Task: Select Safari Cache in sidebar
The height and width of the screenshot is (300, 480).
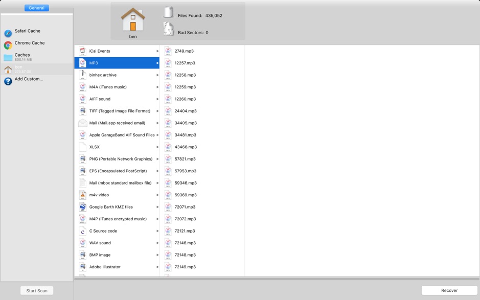Action: click(37, 33)
